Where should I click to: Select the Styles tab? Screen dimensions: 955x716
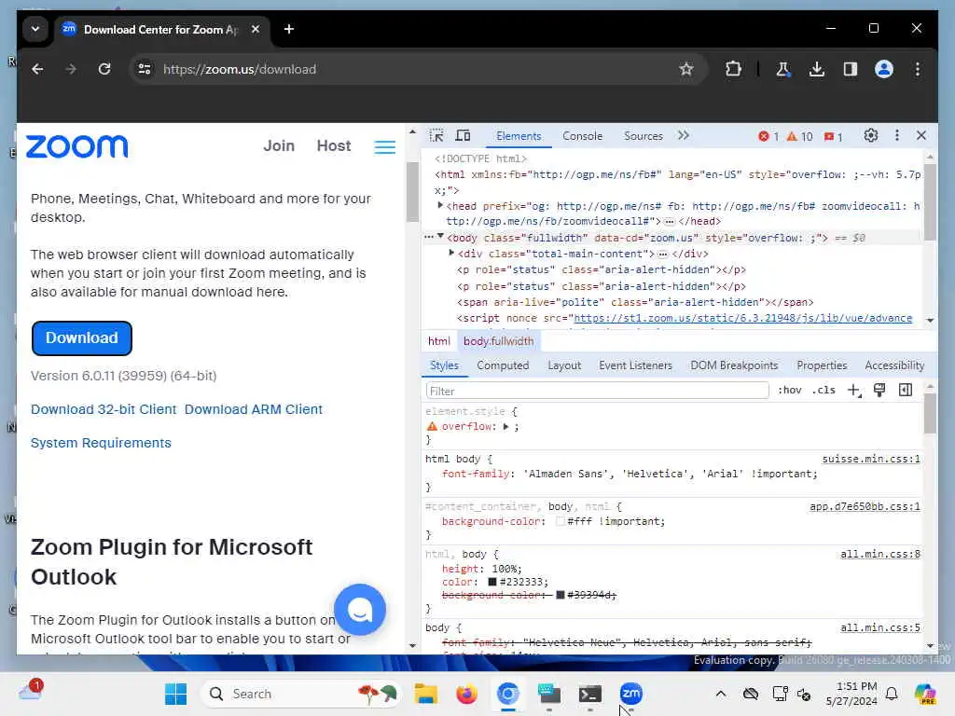click(x=444, y=365)
